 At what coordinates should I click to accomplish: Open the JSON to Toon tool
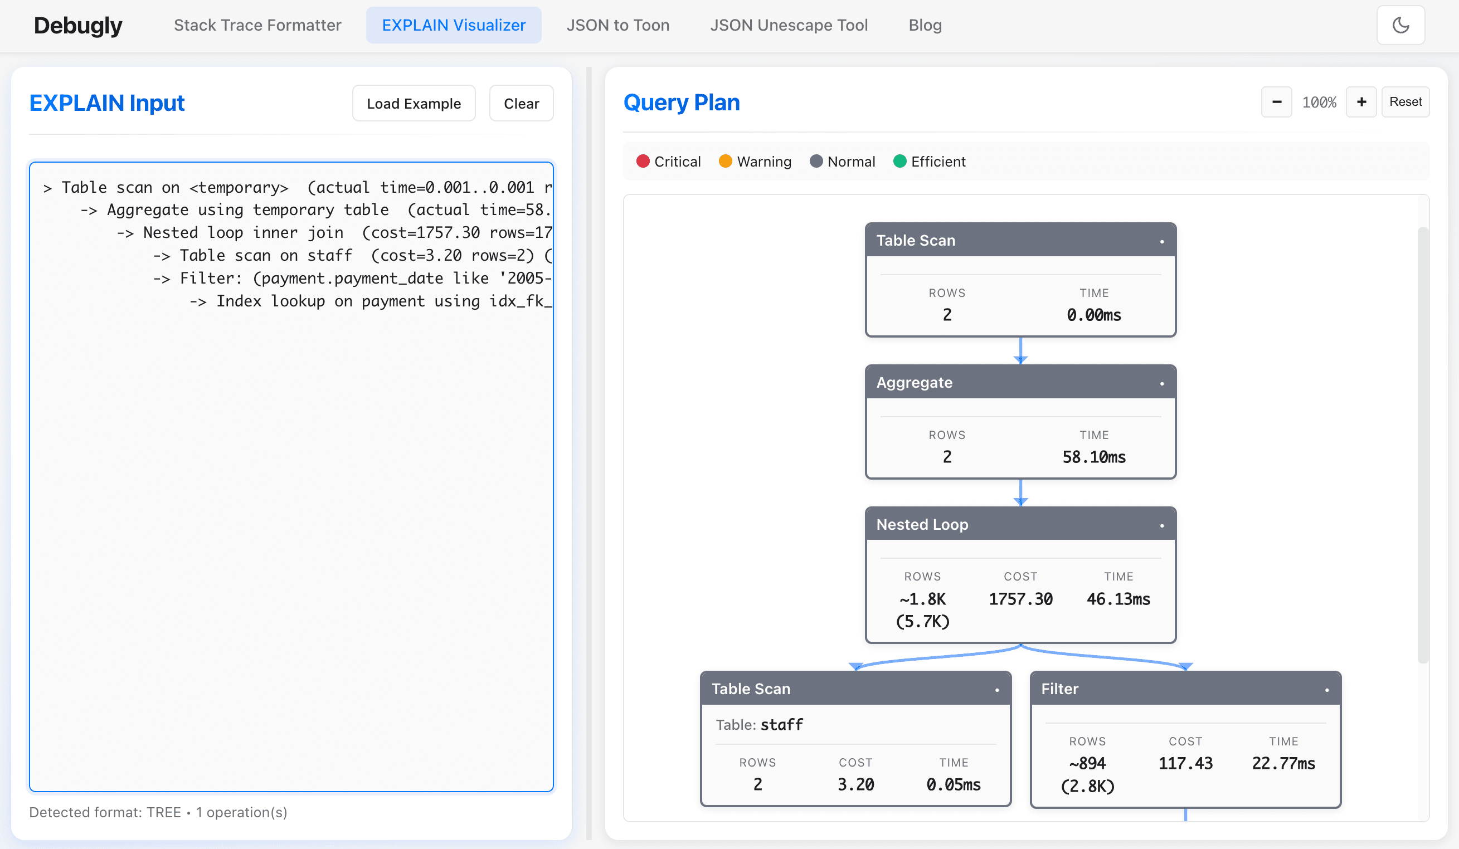click(617, 25)
